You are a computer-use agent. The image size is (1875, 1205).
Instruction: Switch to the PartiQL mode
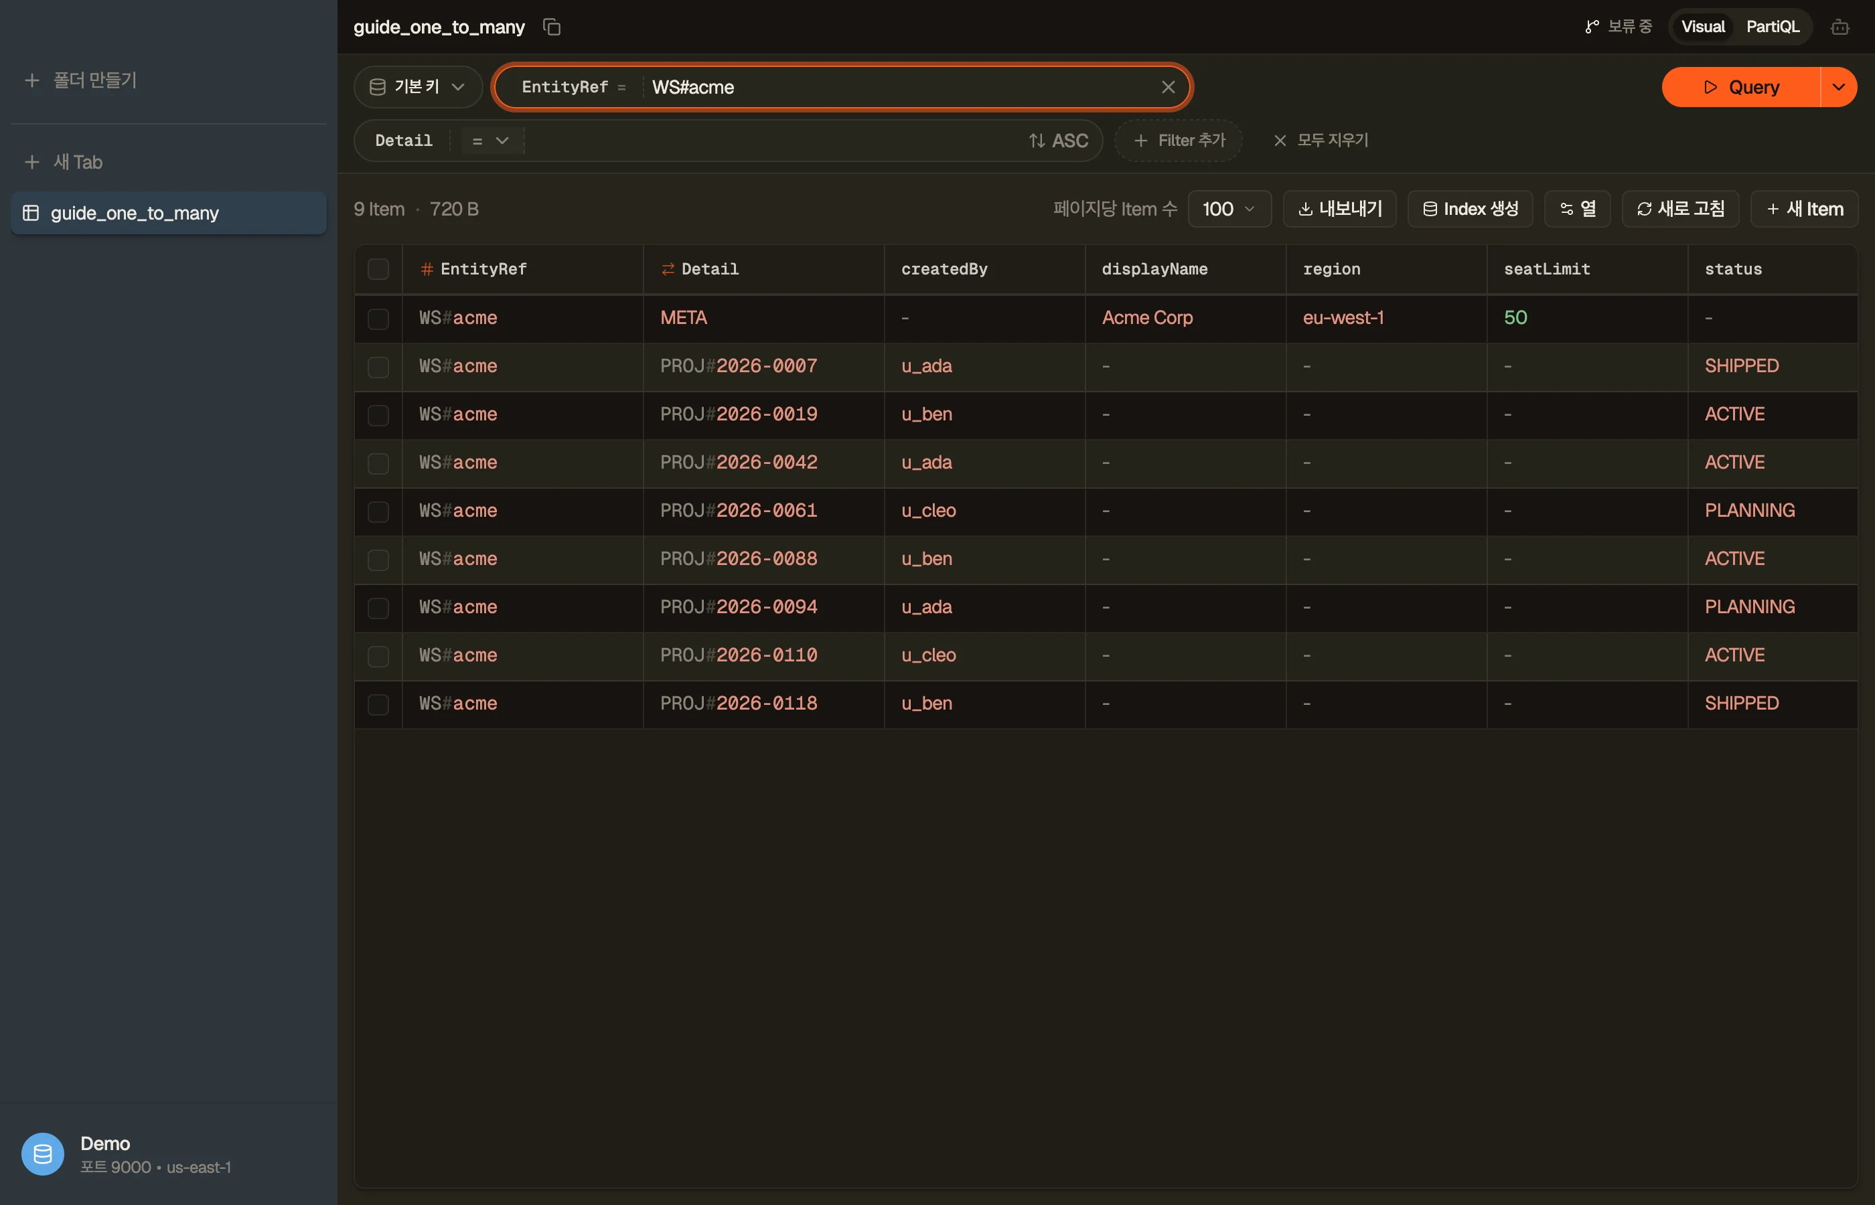tap(1773, 27)
